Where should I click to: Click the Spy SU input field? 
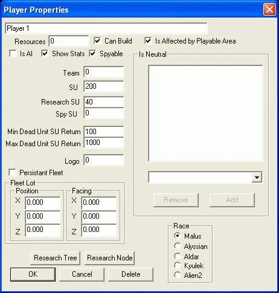(x=104, y=113)
